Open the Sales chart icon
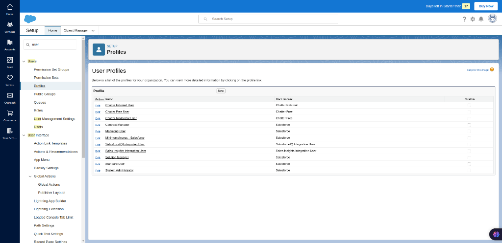The width and height of the screenshot is (502, 243). [10, 60]
